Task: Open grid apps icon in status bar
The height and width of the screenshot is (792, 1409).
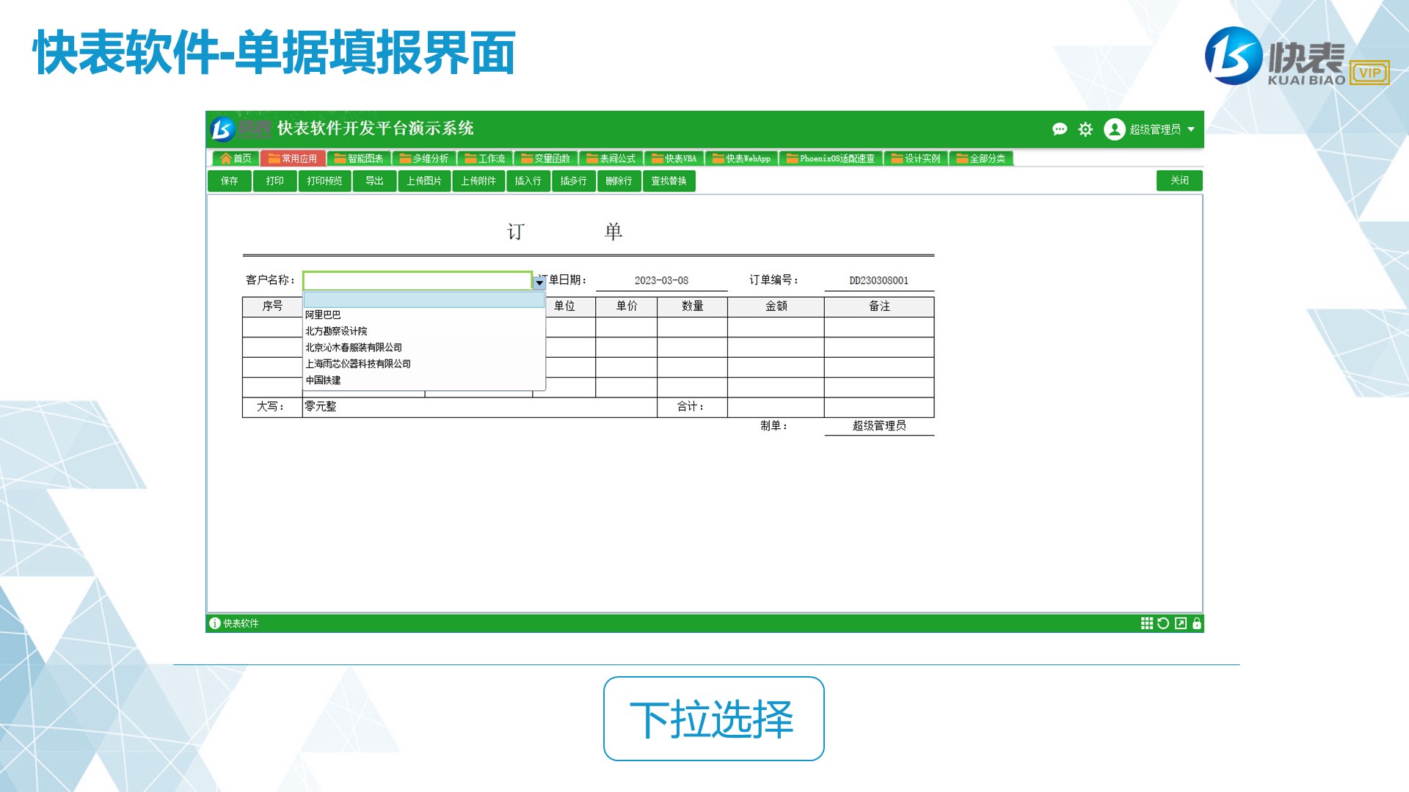Action: pos(1146,623)
